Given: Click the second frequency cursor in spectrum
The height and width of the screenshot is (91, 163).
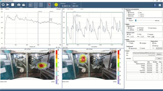Looking at the screenshot, I should point(49,28).
